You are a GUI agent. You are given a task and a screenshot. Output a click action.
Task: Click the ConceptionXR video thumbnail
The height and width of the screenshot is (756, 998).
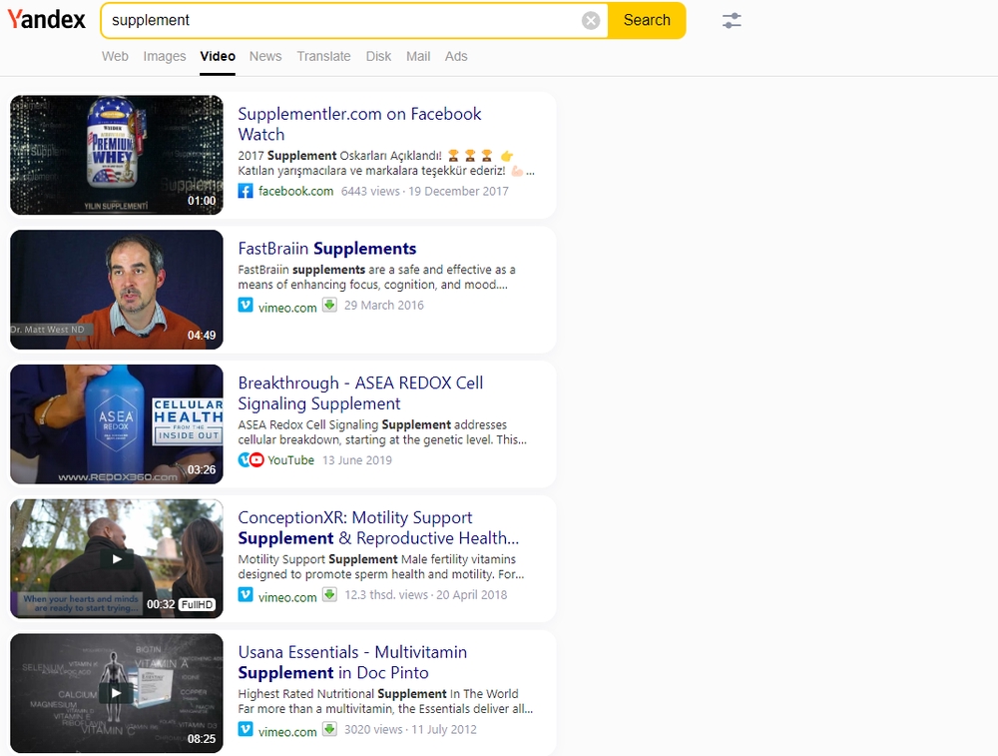(117, 558)
